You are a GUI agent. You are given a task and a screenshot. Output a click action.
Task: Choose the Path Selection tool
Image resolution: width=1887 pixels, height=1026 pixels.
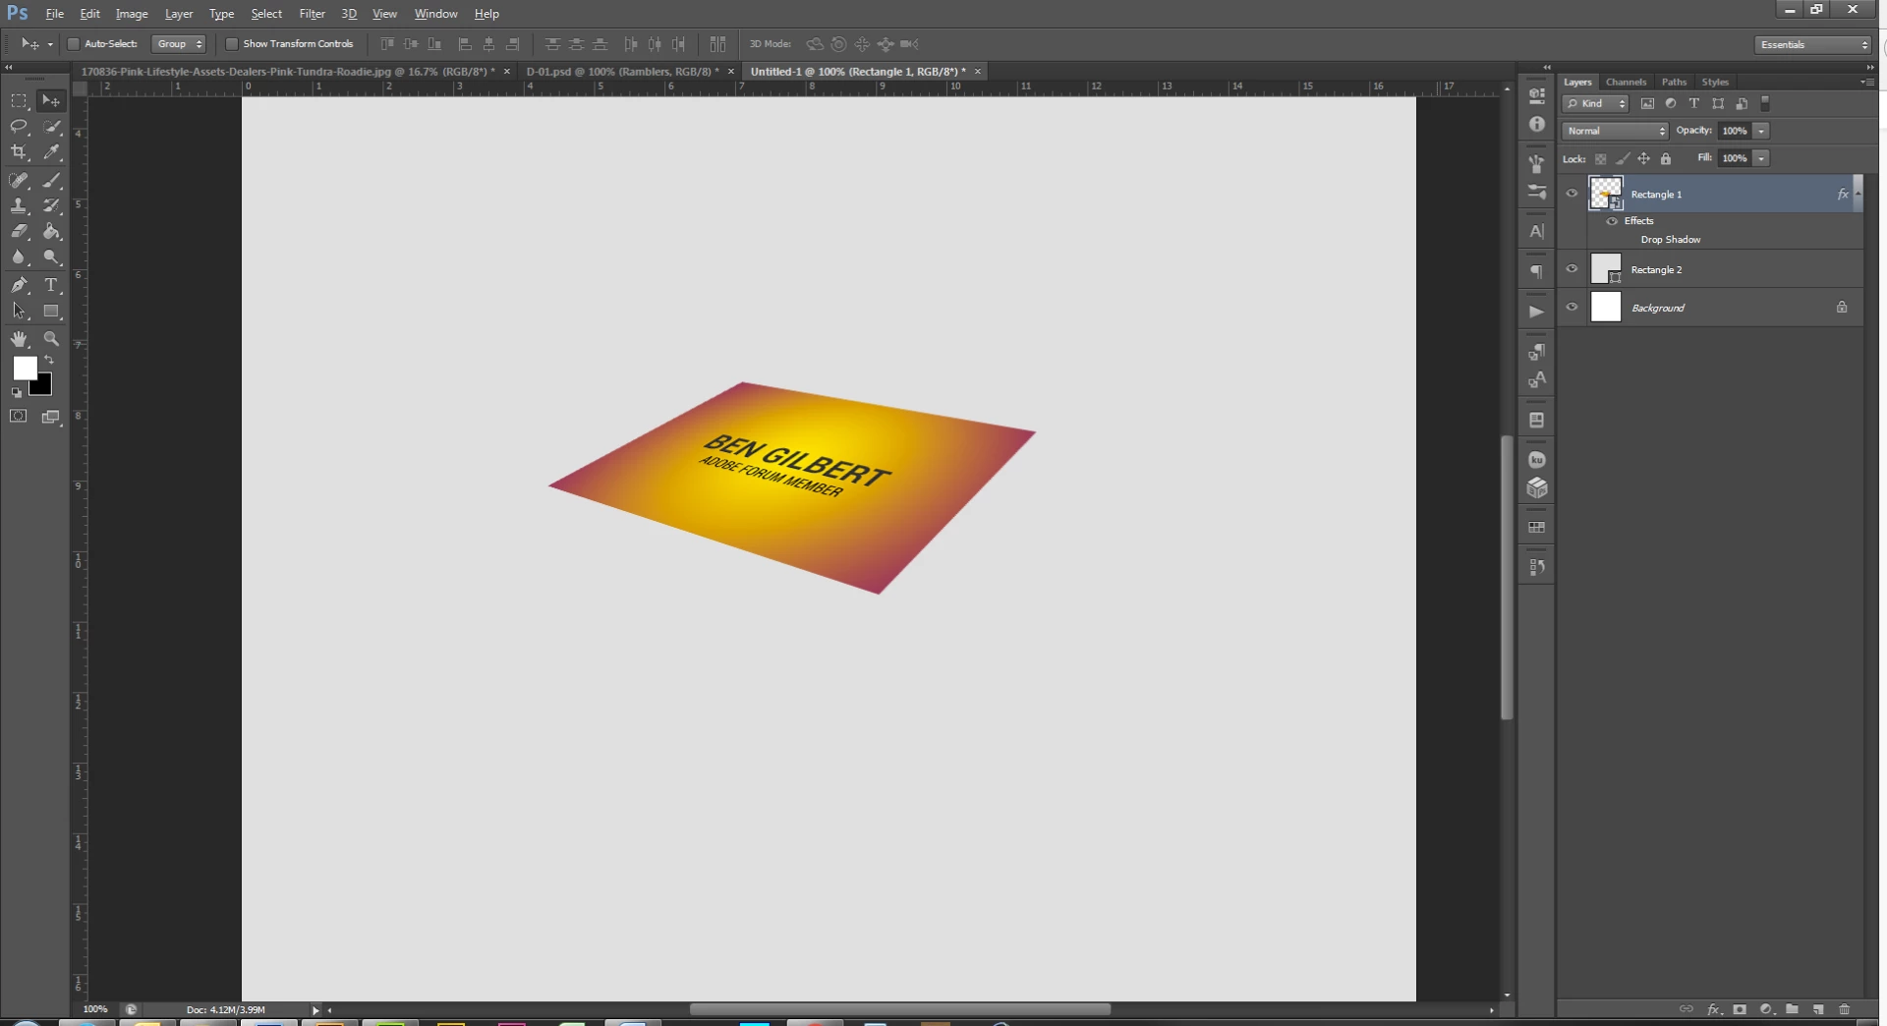(x=19, y=312)
